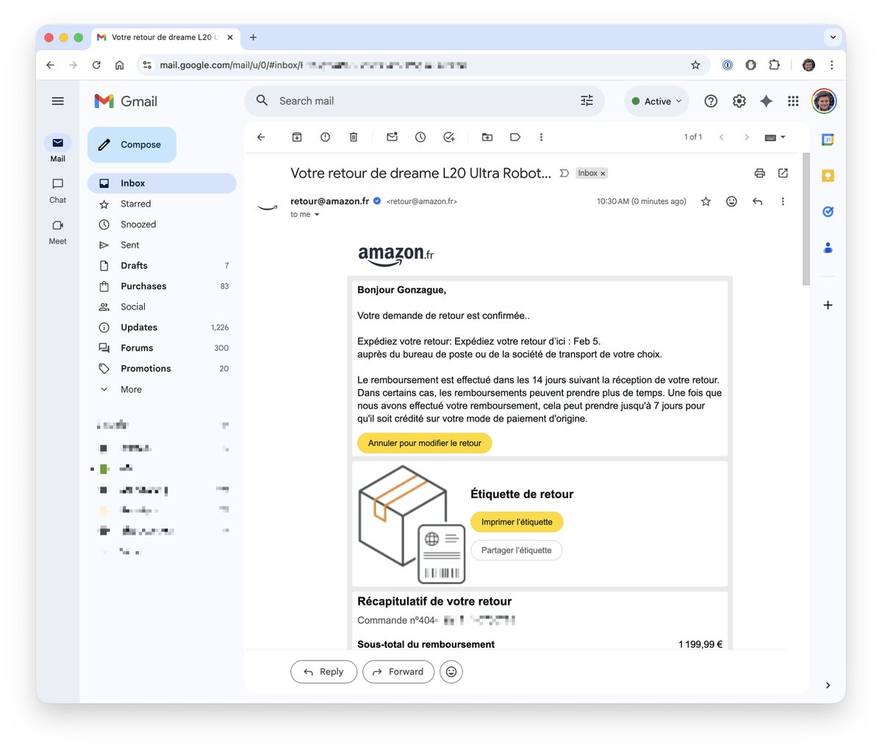This screenshot has height=751, width=882.
Task: Click emoji reaction button beside Forward
Action: click(x=451, y=672)
